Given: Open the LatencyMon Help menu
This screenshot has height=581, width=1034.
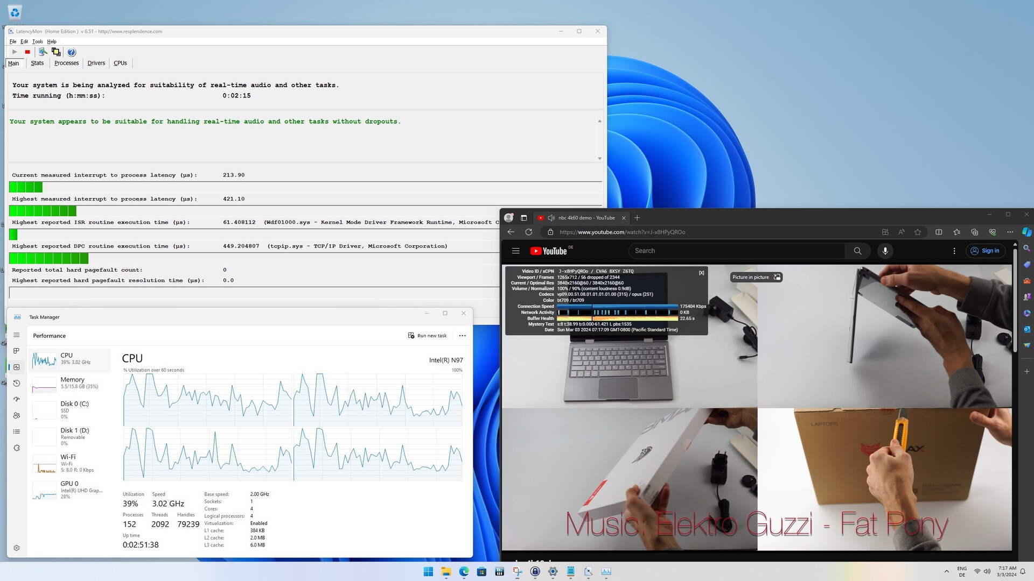Looking at the screenshot, I should click(52, 41).
